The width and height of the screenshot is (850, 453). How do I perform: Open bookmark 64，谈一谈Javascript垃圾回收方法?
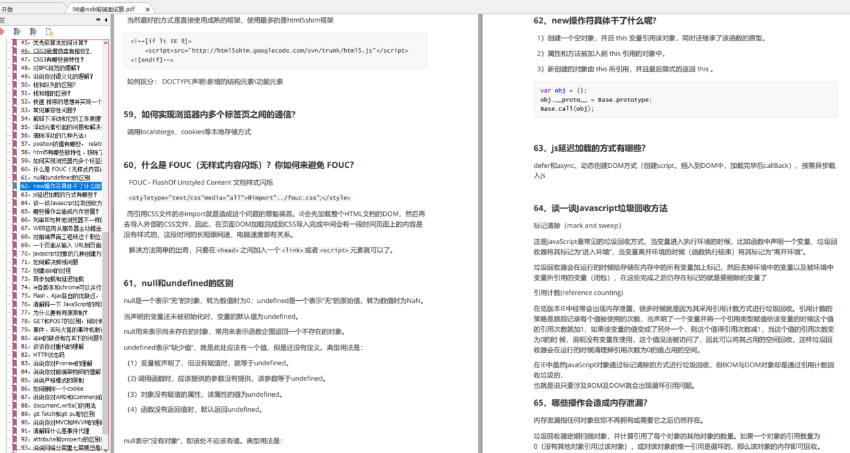[x=61, y=203]
